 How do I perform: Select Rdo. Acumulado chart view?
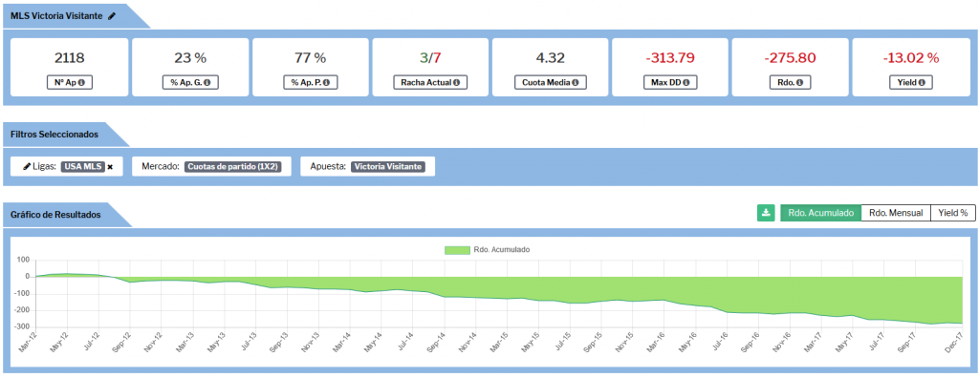tap(820, 213)
